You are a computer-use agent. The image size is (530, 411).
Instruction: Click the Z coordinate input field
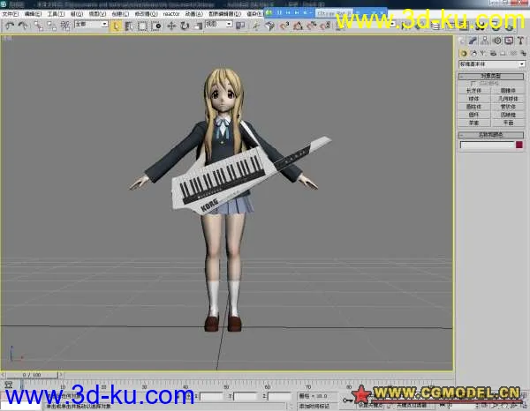[279, 396]
